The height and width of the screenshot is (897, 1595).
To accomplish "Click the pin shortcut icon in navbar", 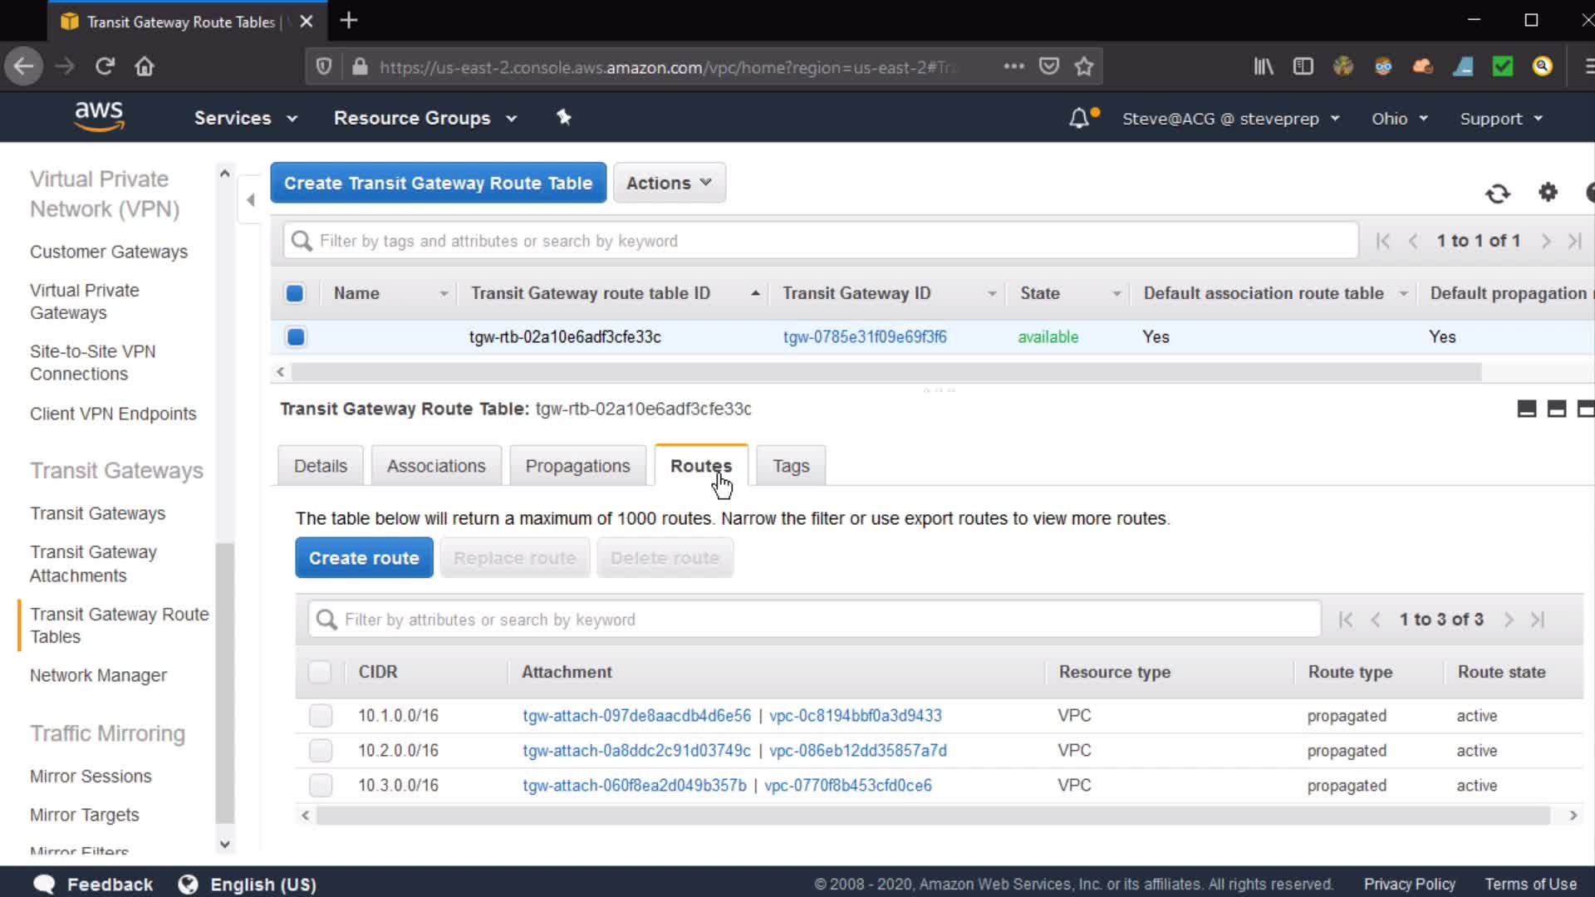I will point(564,118).
